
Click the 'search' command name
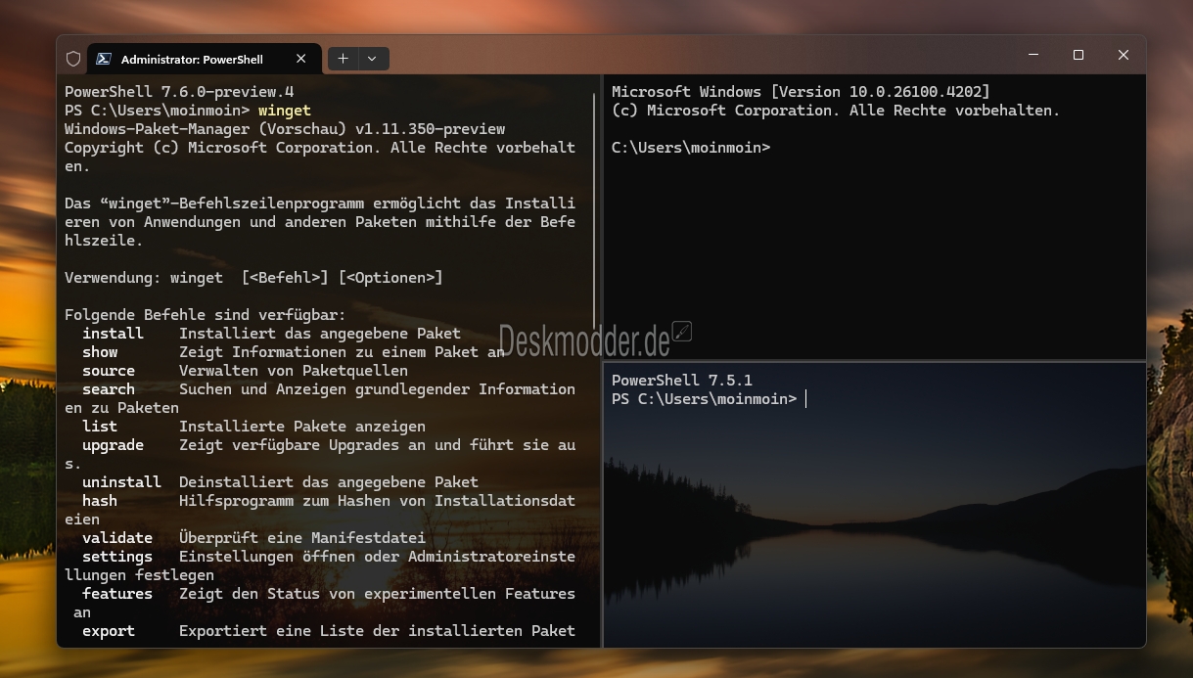109,389
